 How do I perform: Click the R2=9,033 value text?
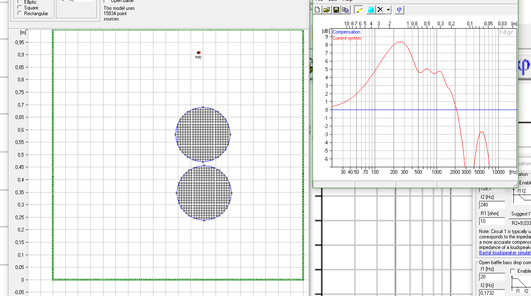(521, 223)
